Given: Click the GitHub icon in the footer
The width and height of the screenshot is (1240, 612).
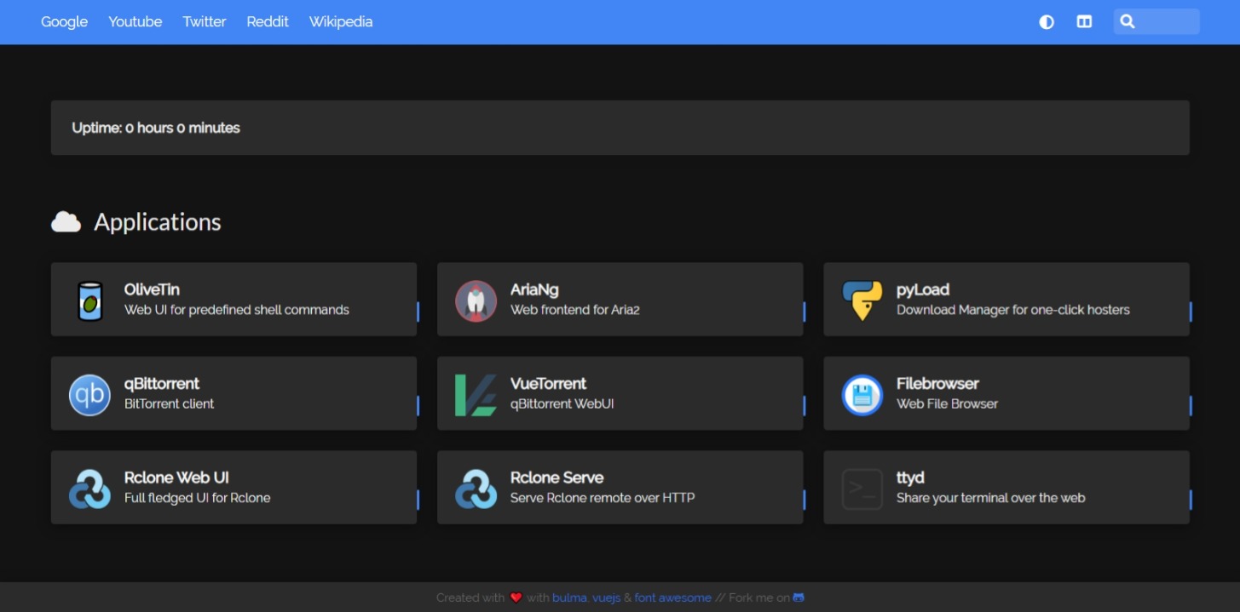Looking at the screenshot, I should tap(799, 598).
